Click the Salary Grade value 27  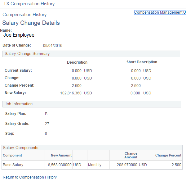pyautogui.click(x=47, y=124)
